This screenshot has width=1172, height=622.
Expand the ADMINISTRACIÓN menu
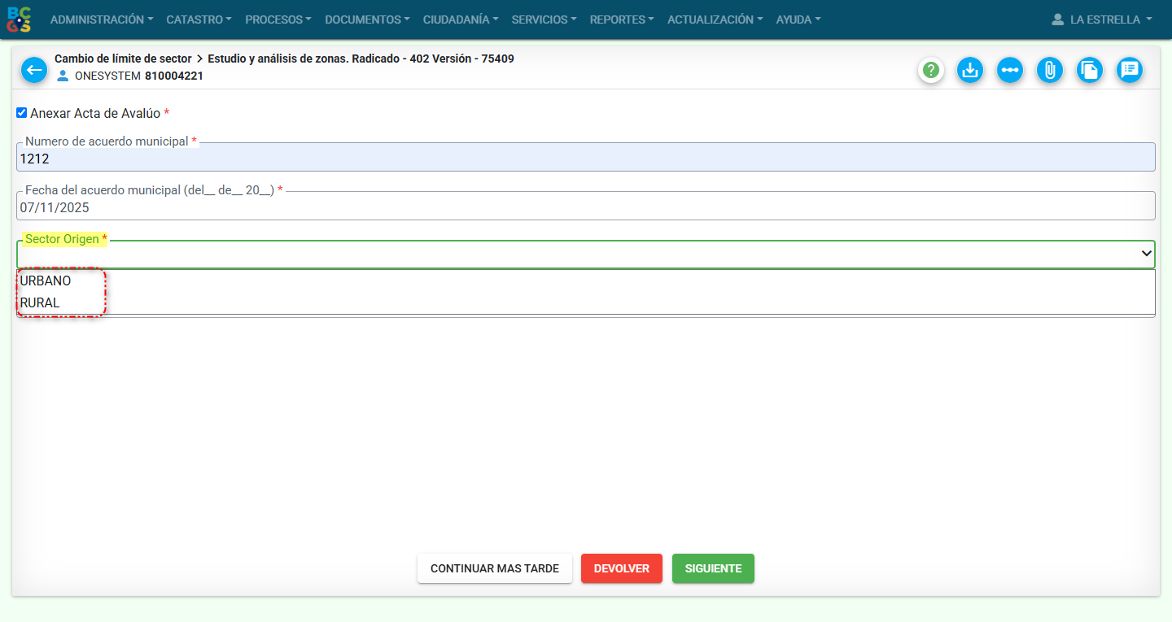coord(102,20)
